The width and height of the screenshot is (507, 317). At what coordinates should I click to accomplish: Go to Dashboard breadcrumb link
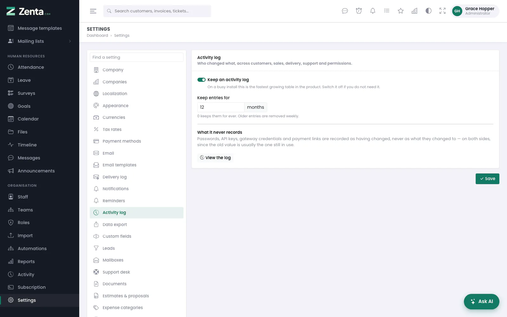(x=97, y=36)
